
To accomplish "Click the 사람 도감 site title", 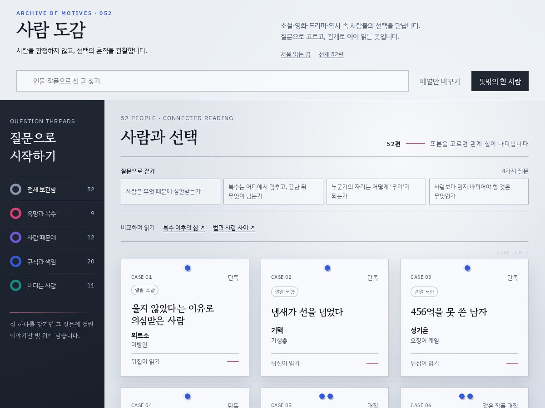I will [50, 30].
